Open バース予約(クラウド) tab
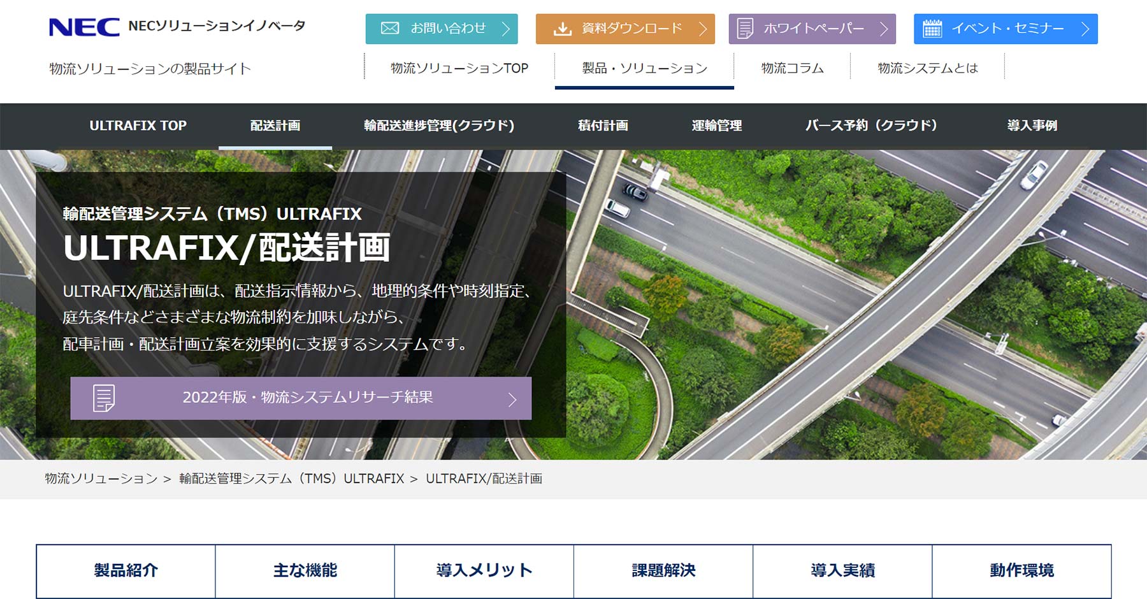 pos(871,126)
